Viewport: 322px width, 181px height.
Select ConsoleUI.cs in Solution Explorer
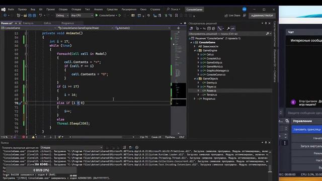coord(213,58)
